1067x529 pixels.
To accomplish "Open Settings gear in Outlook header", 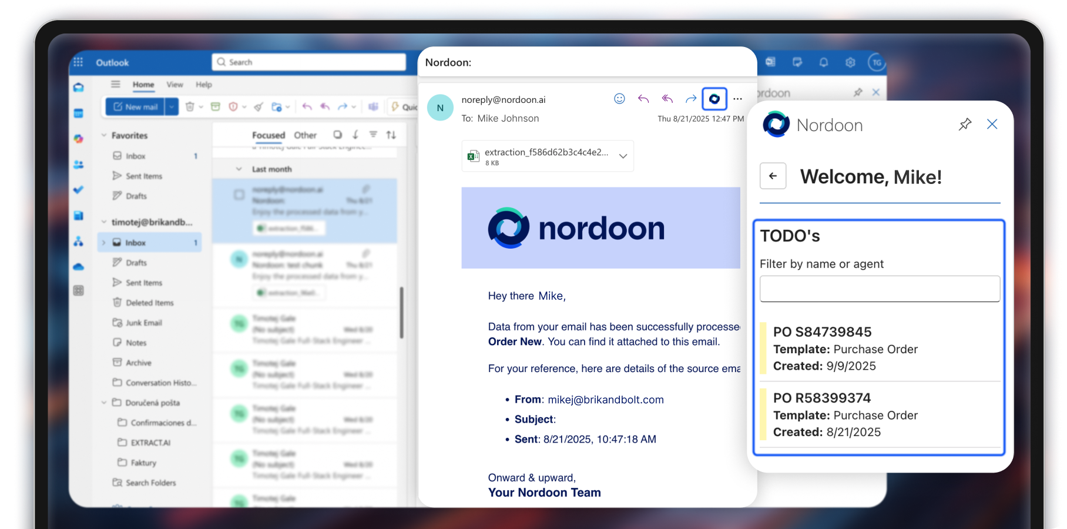I will [850, 62].
